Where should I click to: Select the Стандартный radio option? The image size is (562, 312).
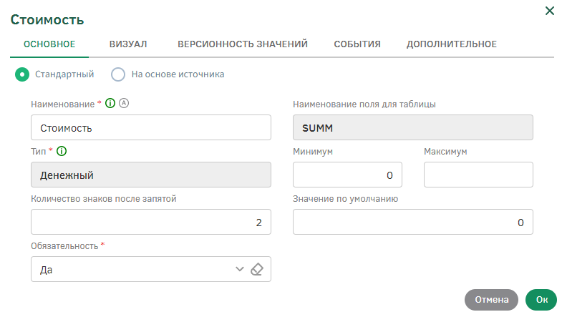(22, 74)
